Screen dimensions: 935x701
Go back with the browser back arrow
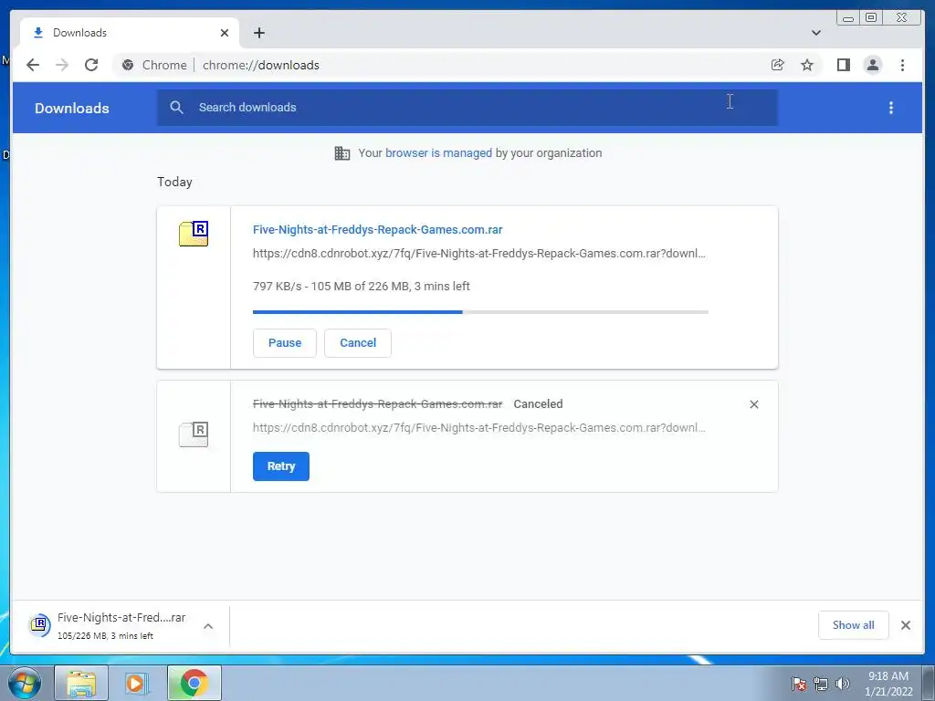click(33, 65)
